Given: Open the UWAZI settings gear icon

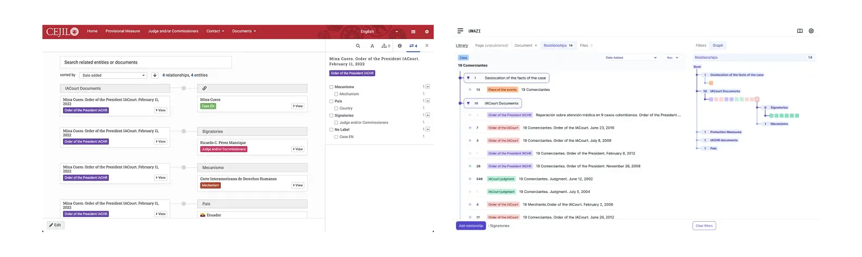Looking at the screenshot, I should coord(811,31).
